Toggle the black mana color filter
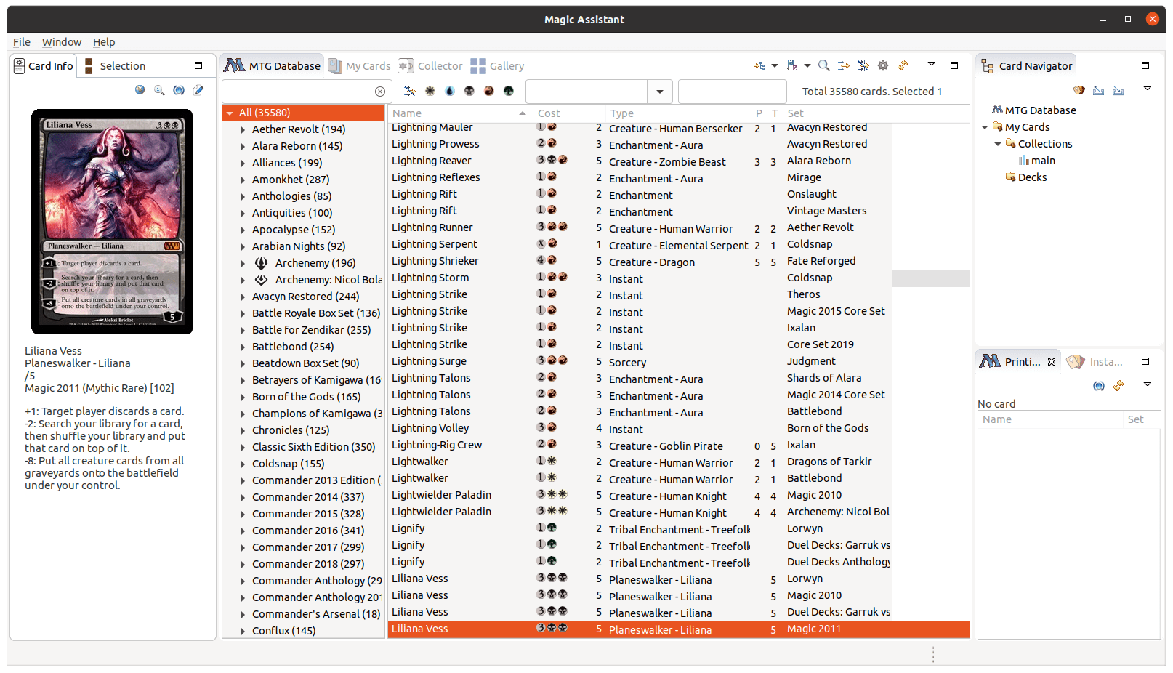This screenshot has width=1173, height=673. click(469, 91)
